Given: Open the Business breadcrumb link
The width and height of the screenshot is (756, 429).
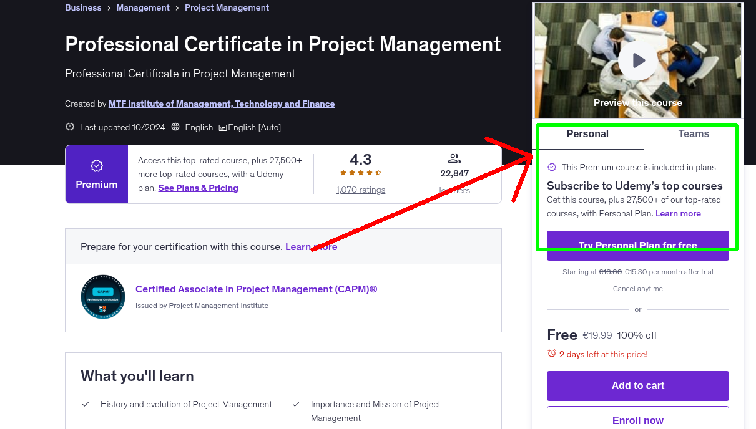Looking at the screenshot, I should point(83,7).
